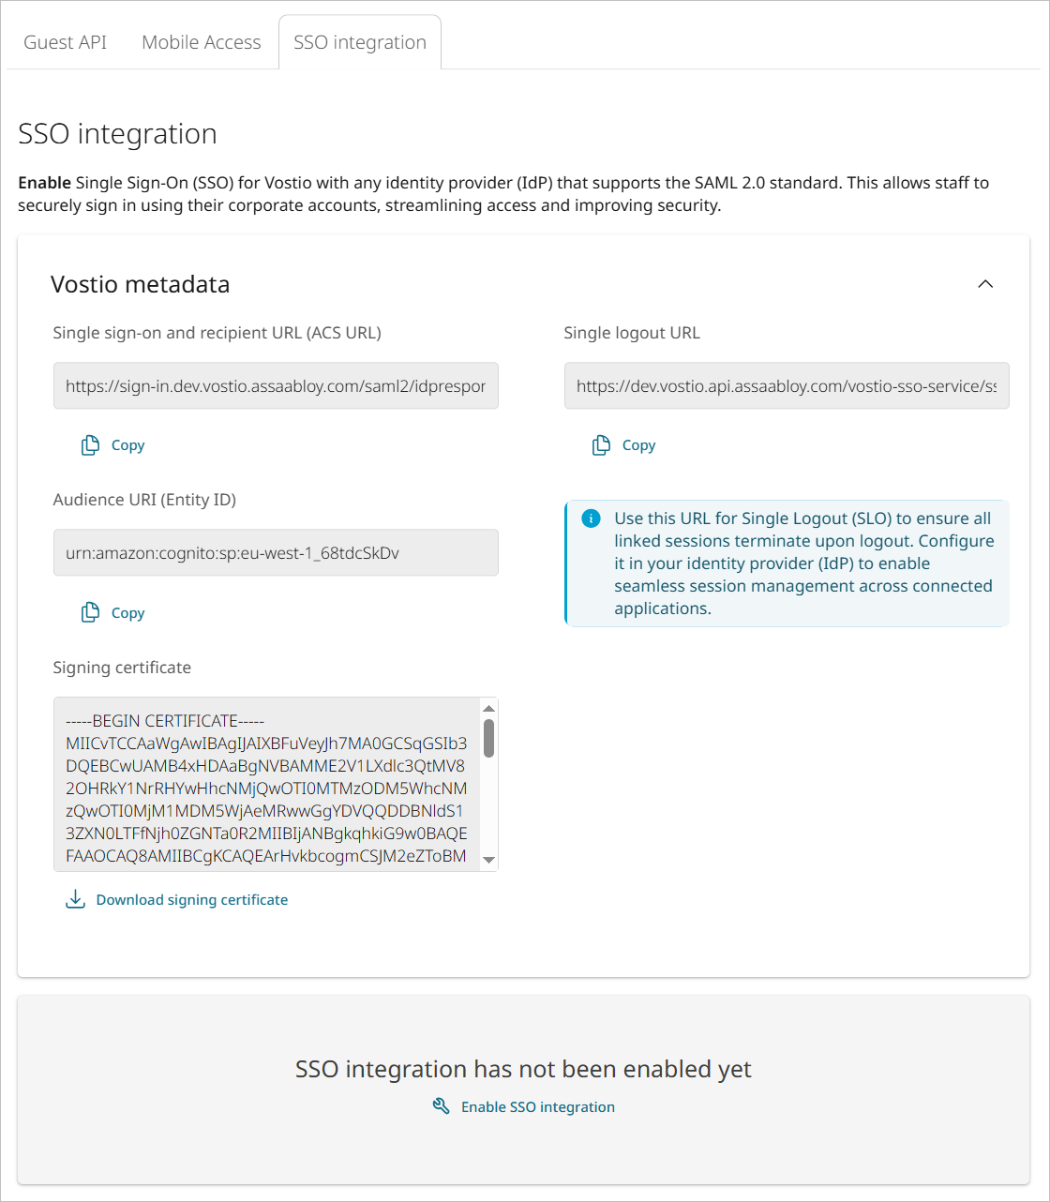
Task: Click the certificate scrollbar down arrow
Action: click(x=488, y=860)
